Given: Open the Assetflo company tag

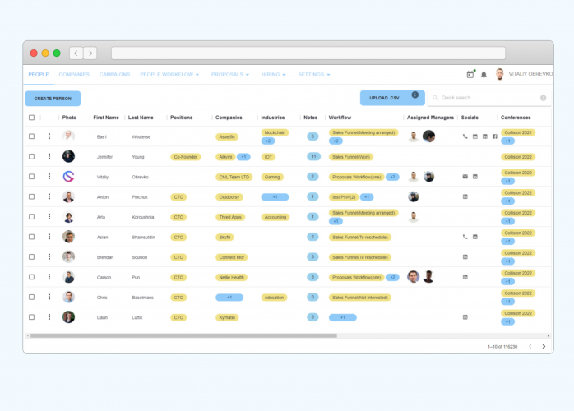Looking at the screenshot, I should 227,137.
